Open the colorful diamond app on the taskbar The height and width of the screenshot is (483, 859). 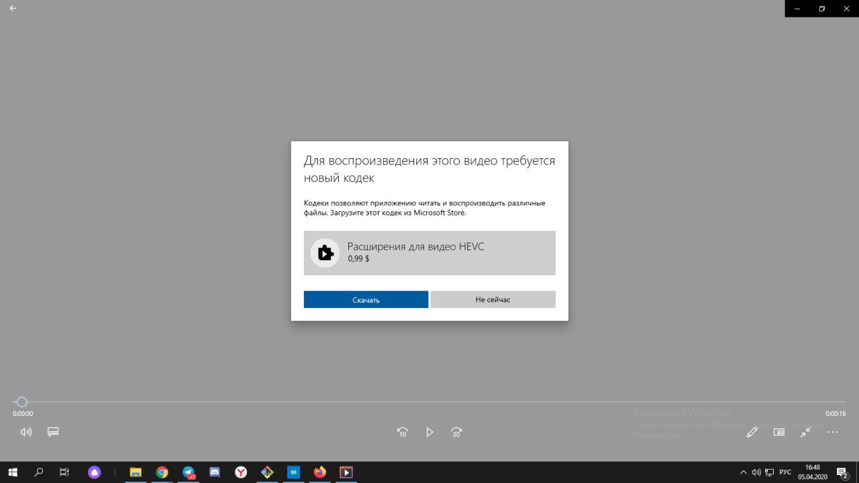click(x=267, y=472)
